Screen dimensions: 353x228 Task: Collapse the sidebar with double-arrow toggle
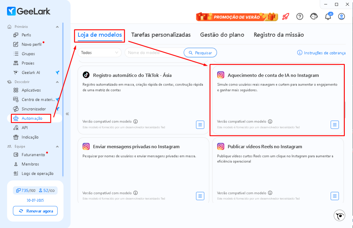(67, 114)
